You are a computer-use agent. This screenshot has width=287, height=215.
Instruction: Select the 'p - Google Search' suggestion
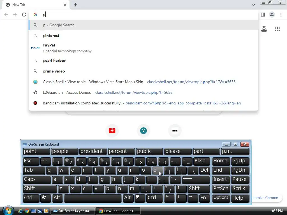143,25
